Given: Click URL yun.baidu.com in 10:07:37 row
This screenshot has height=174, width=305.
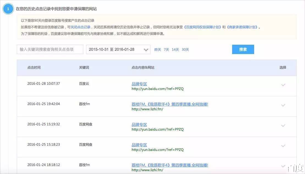Looking at the screenshot, I should 158,89.
